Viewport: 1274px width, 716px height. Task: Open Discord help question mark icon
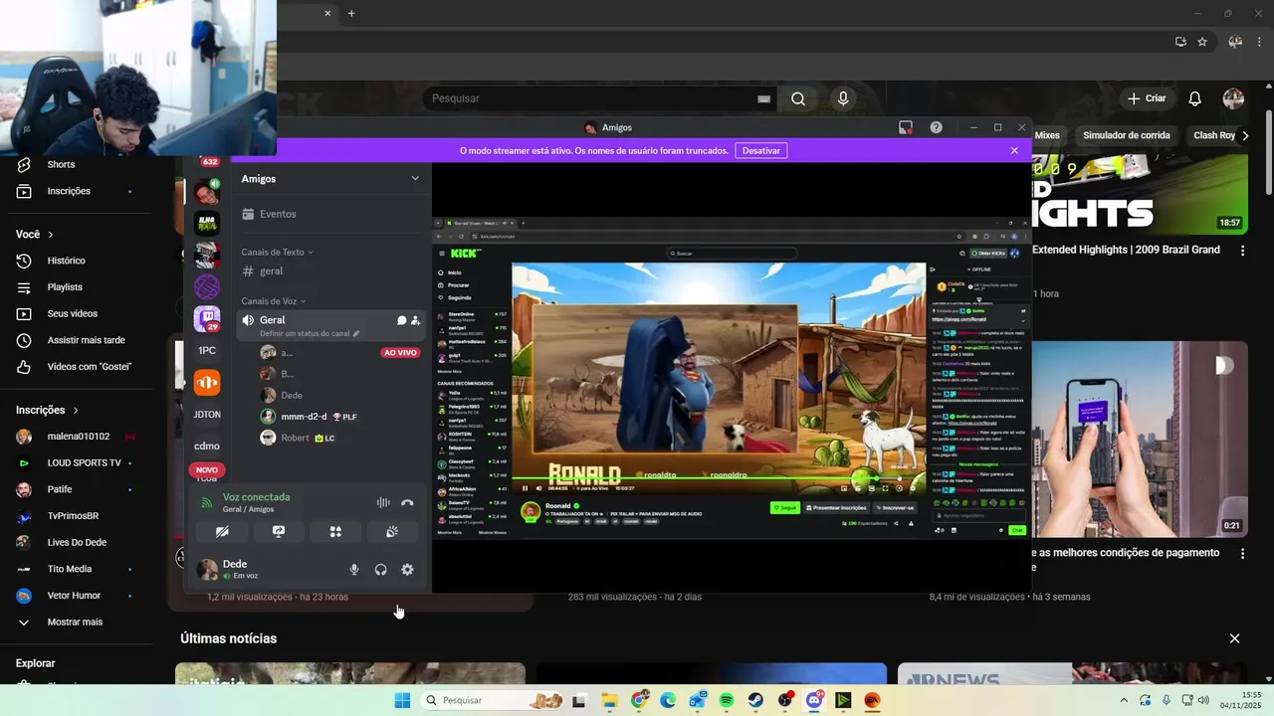click(x=937, y=127)
